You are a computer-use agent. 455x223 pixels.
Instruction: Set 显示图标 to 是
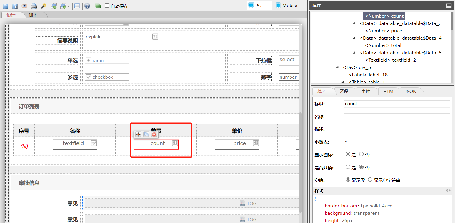click(348, 154)
